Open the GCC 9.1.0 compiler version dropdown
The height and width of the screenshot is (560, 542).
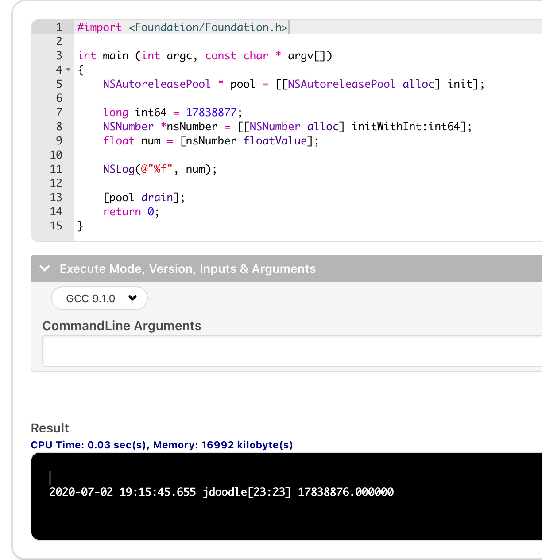[99, 298]
